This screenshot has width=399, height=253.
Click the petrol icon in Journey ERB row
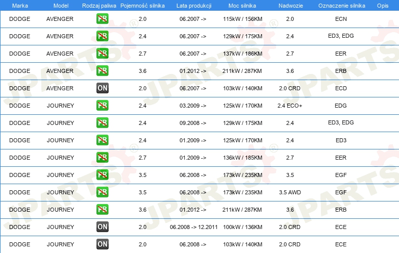pyautogui.click(x=102, y=210)
